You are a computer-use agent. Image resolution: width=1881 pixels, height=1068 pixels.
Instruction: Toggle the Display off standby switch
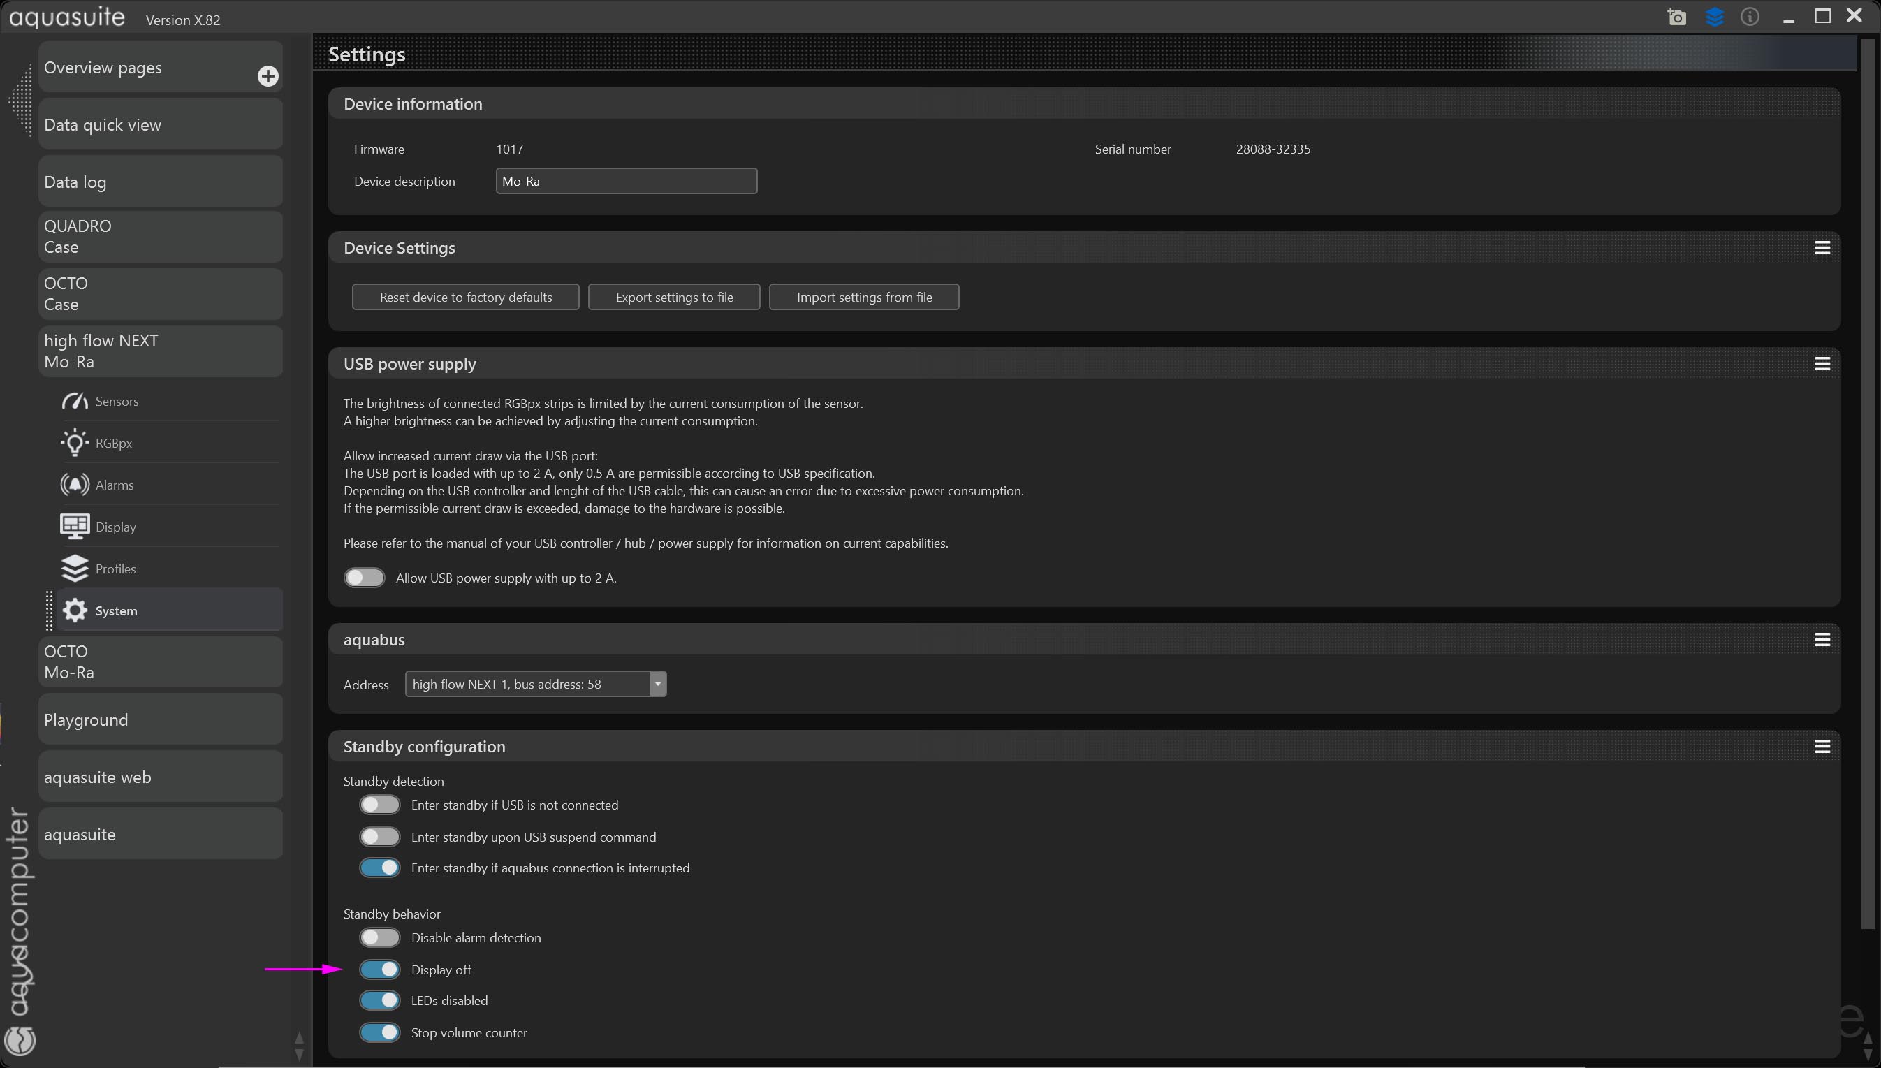coord(380,970)
